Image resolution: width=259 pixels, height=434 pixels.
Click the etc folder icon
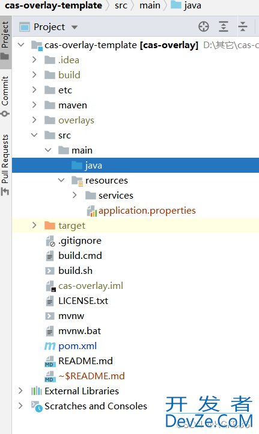pyautogui.click(x=50, y=90)
